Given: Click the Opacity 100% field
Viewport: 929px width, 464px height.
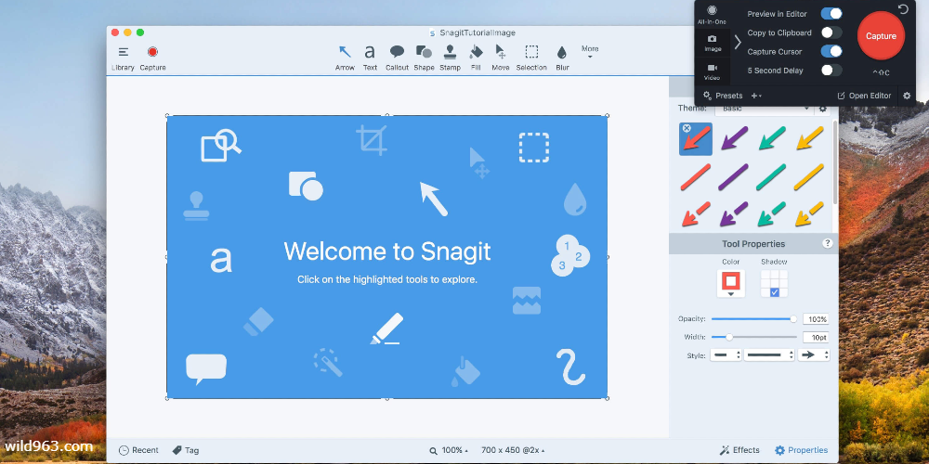Looking at the screenshot, I should [816, 319].
